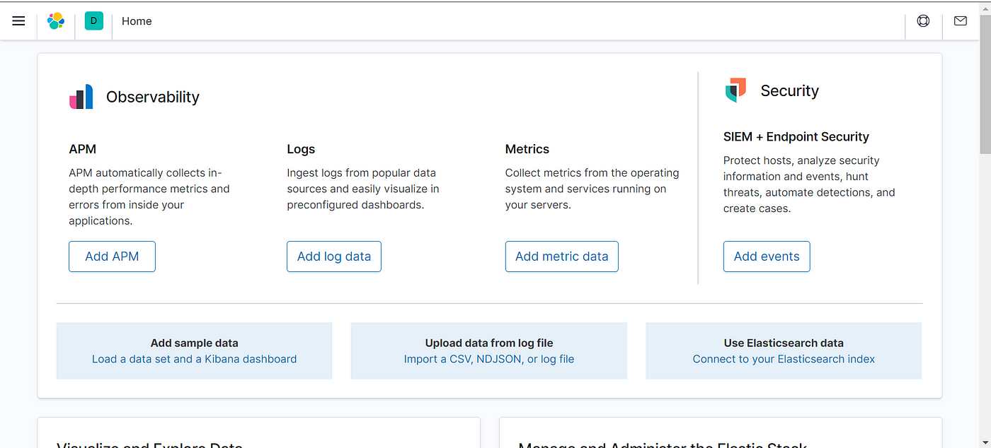Click the Add metric data button
Viewport: 991px width, 448px height.
(x=562, y=257)
